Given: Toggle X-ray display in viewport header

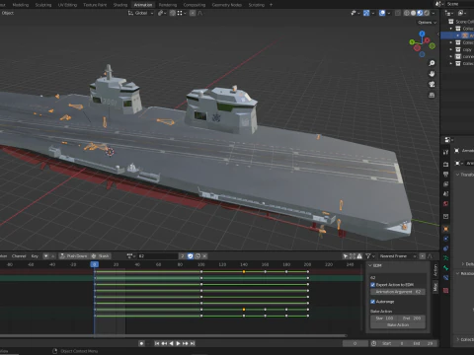Looking at the screenshot, I should [x=398, y=13].
